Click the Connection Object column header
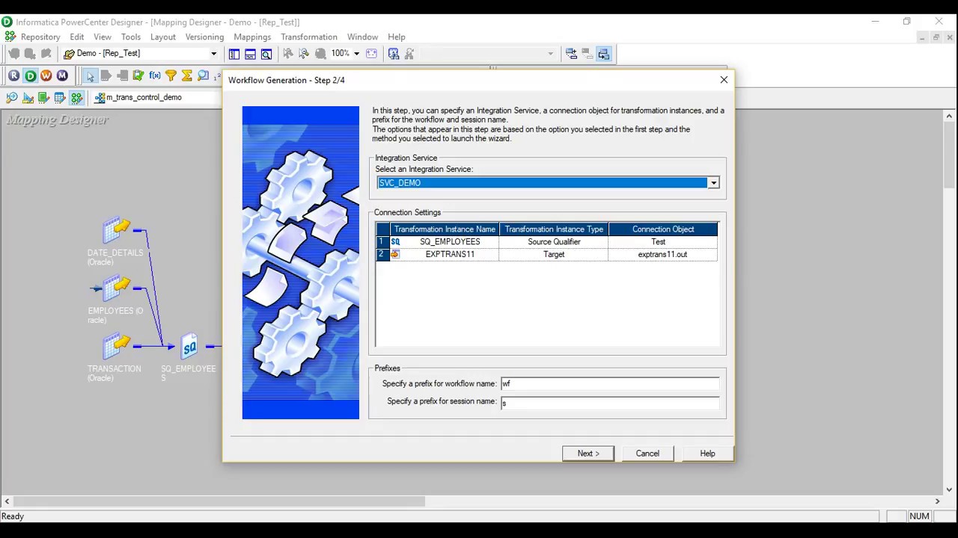This screenshot has height=538, width=958. (663, 229)
